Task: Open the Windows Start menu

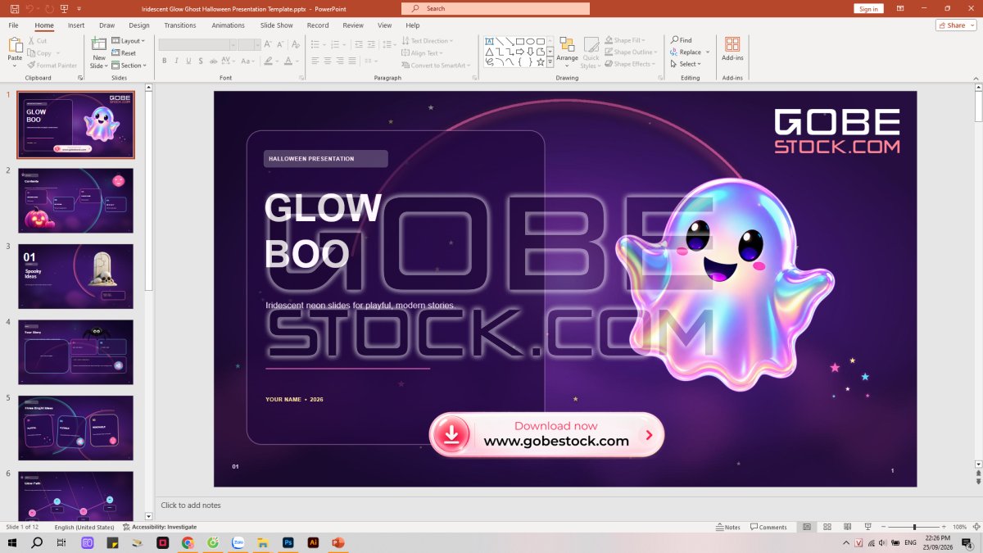Action: (x=12, y=542)
